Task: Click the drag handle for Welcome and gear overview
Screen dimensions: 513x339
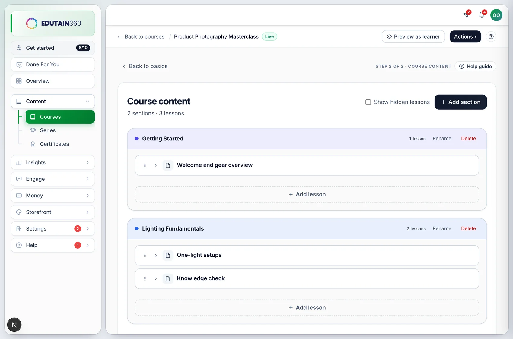Action: pyautogui.click(x=145, y=165)
